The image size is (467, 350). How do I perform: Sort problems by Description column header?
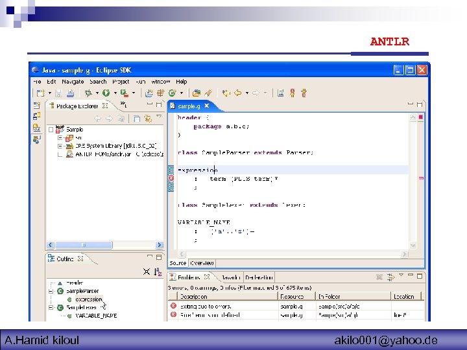[228, 296]
